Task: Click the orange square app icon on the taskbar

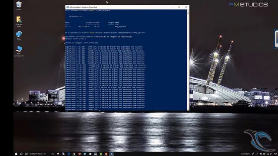Action: 106,154
